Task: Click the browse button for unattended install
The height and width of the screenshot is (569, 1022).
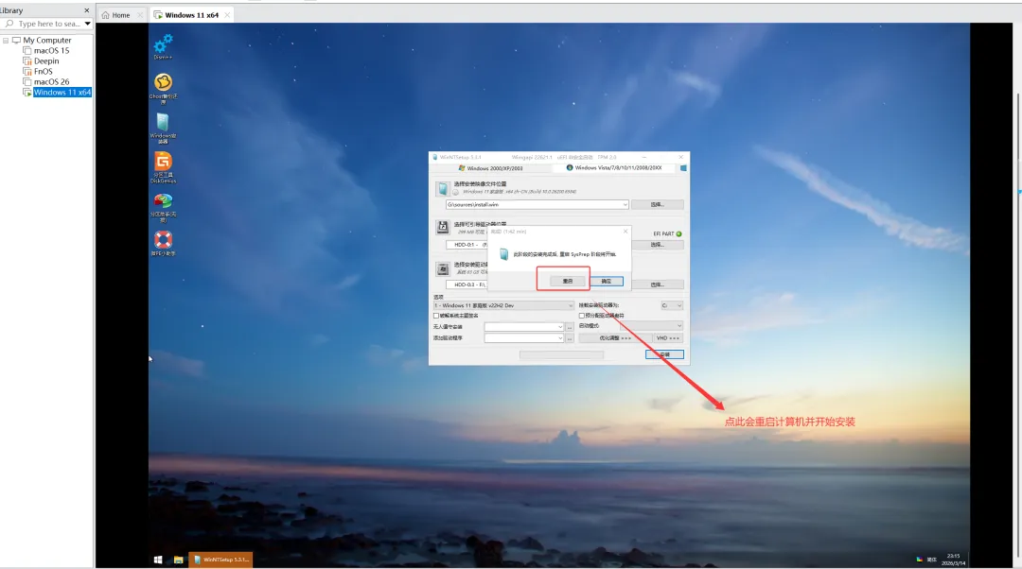Action: coord(569,327)
